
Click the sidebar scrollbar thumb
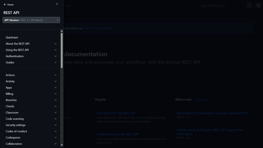pyautogui.click(x=62, y=50)
